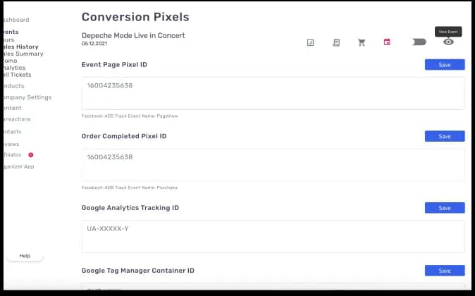This screenshot has height=296, width=475.
Task: Open Tours in the sidebar
Action: 8,39
